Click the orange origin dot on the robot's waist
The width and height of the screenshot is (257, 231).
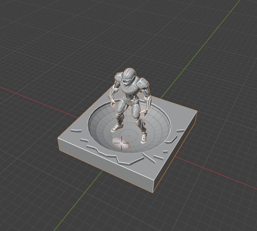tap(129, 102)
